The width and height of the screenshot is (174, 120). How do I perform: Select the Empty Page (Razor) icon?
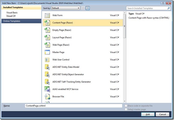pyautogui.click(x=47, y=30)
